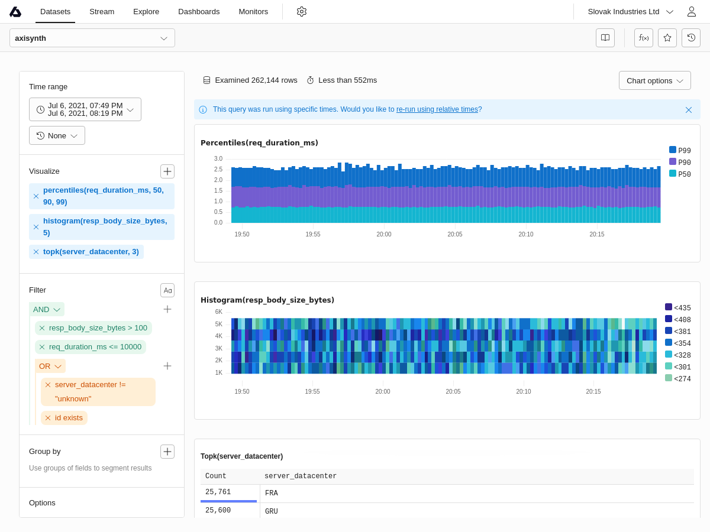710x532 pixels.
Task: Star this query as a favorite
Action: [667, 38]
